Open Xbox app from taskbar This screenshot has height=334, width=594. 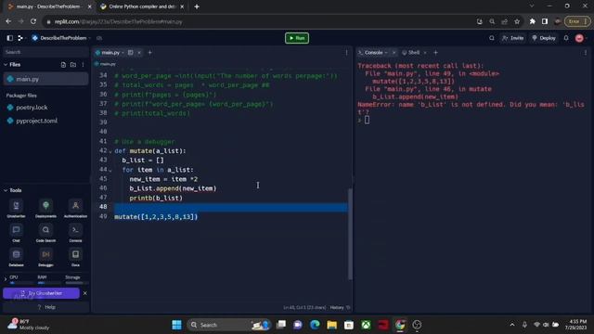pyautogui.click(x=366, y=325)
